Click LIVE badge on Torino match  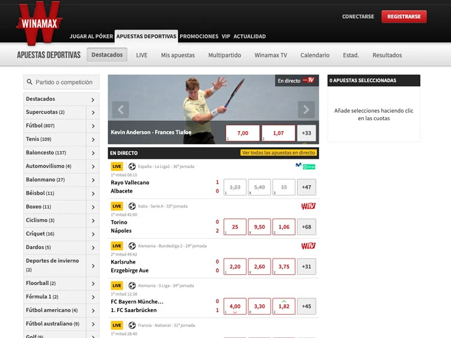(x=117, y=206)
